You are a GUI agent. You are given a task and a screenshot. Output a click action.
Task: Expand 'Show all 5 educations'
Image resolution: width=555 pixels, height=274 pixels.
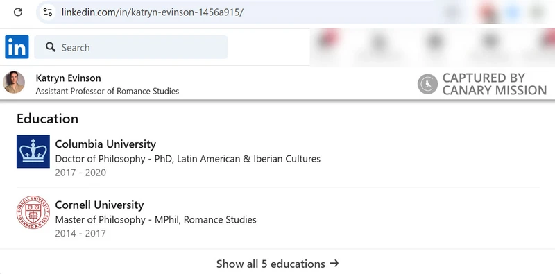pos(277,264)
